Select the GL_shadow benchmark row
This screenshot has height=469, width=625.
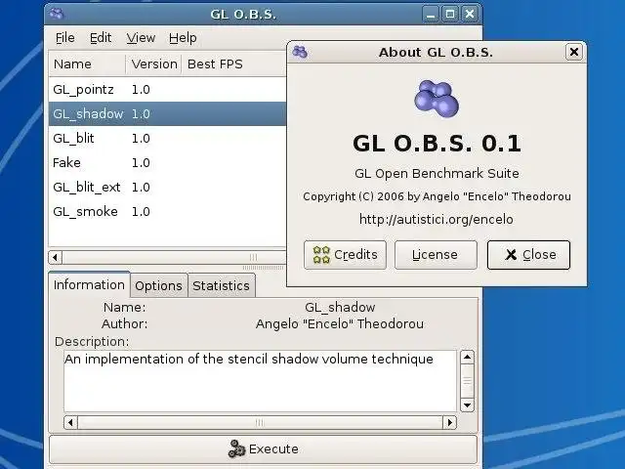coord(167,113)
